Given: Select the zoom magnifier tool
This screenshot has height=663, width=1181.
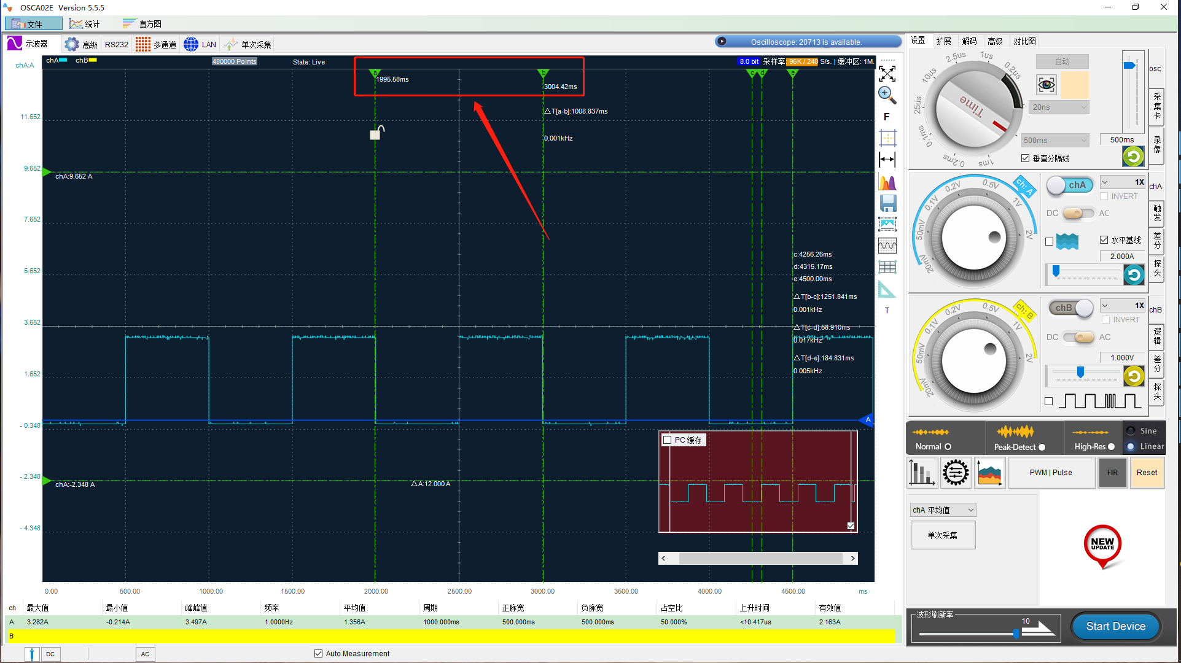Looking at the screenshot, I should click(x=887, y=95).
